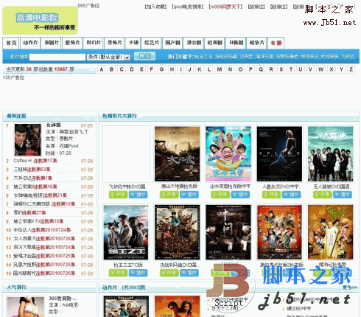Focus the 影片搜索 text field
Image resolution: width=361 pixels, height=317 pixels.
click(57, 57)
